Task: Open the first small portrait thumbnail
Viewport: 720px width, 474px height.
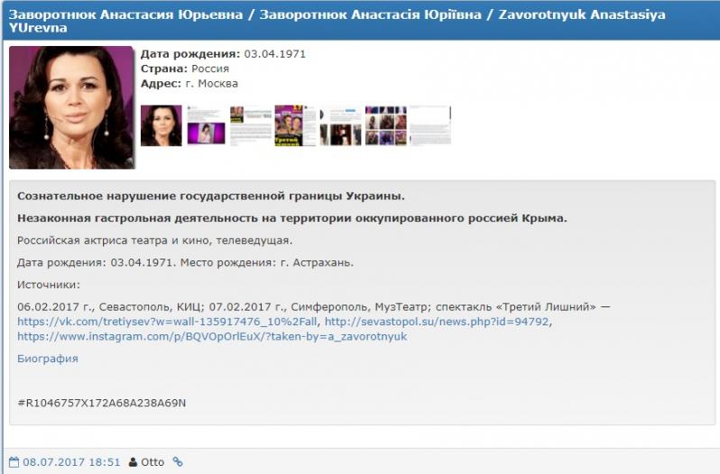Action: coord(161,125)
